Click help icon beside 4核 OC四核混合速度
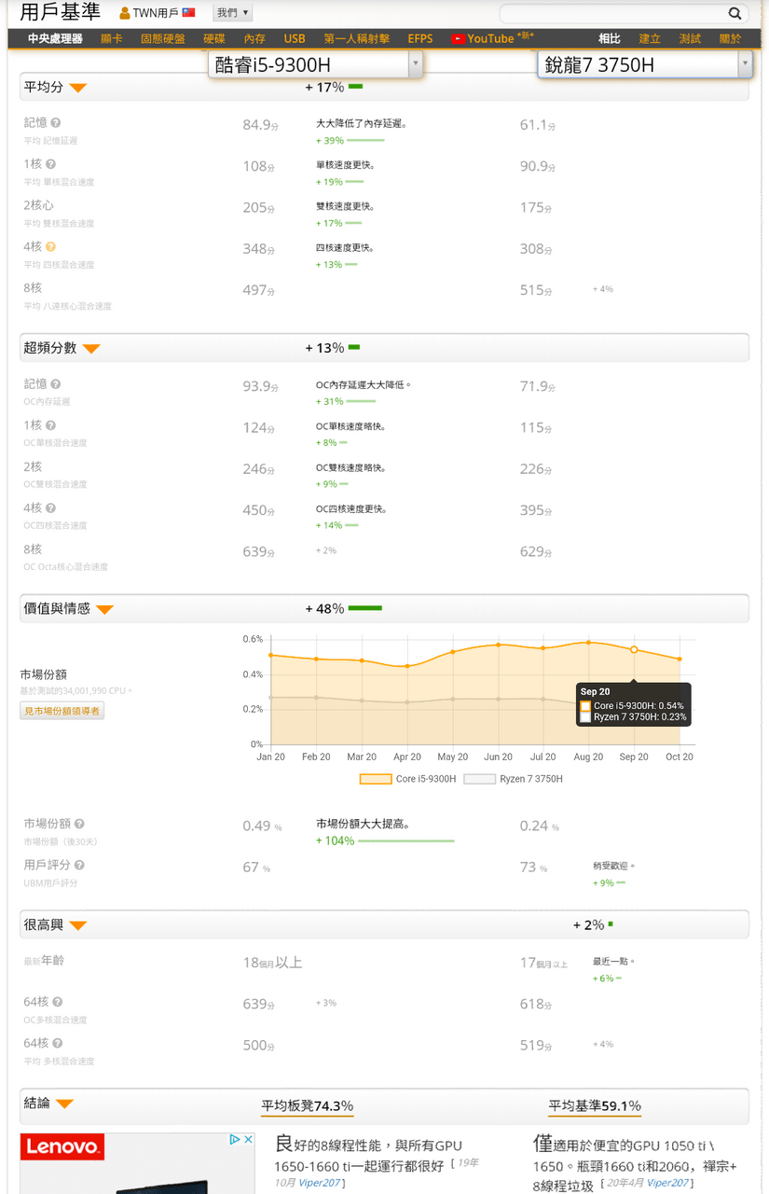Viewport: 769px width, 1194px height. pyautogui.click(x=50, y=507)
